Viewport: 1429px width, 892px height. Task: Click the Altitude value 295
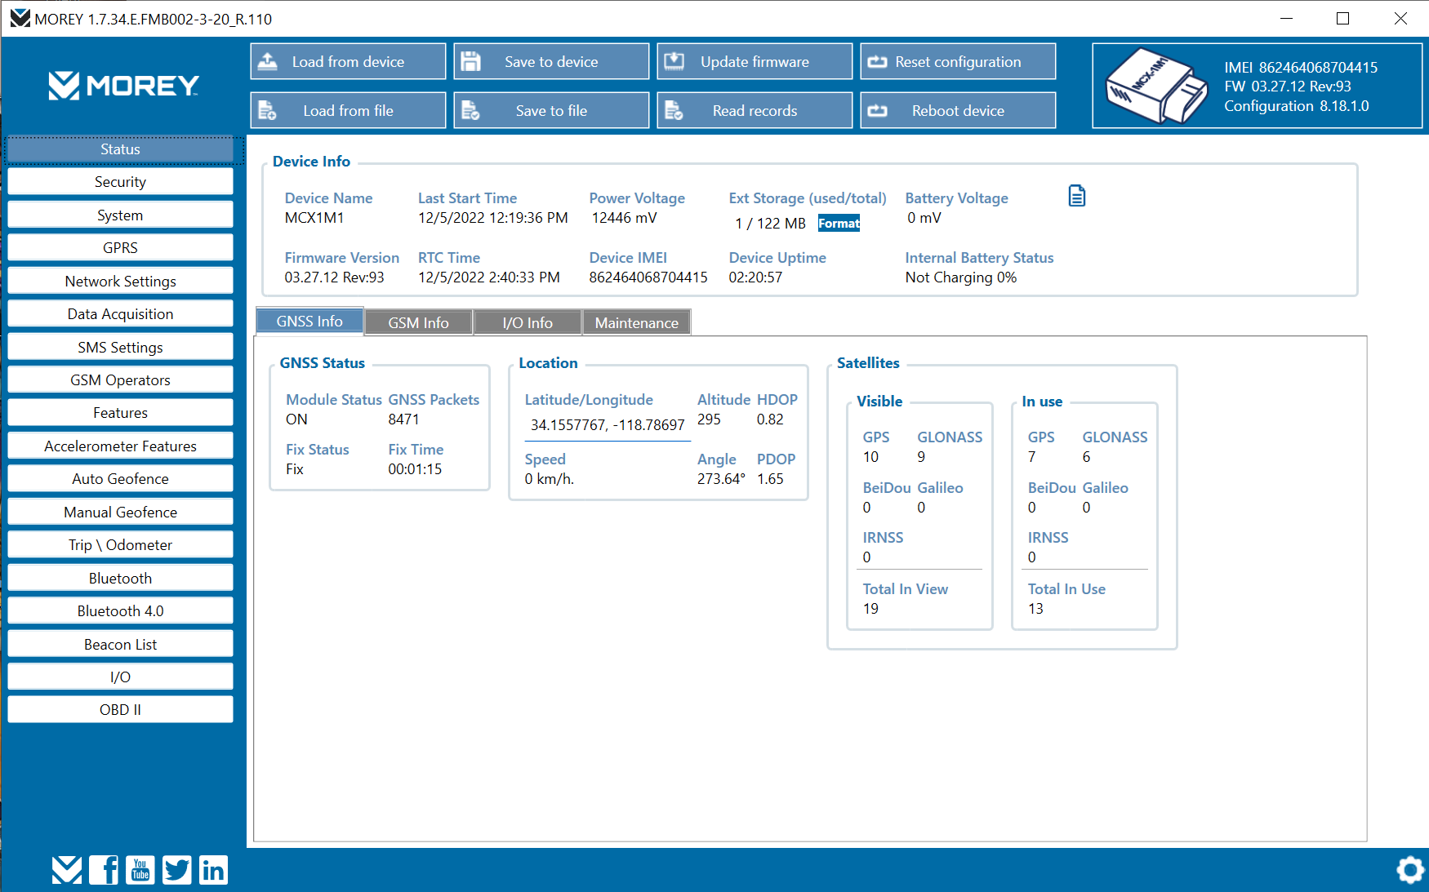pos(709,419)
